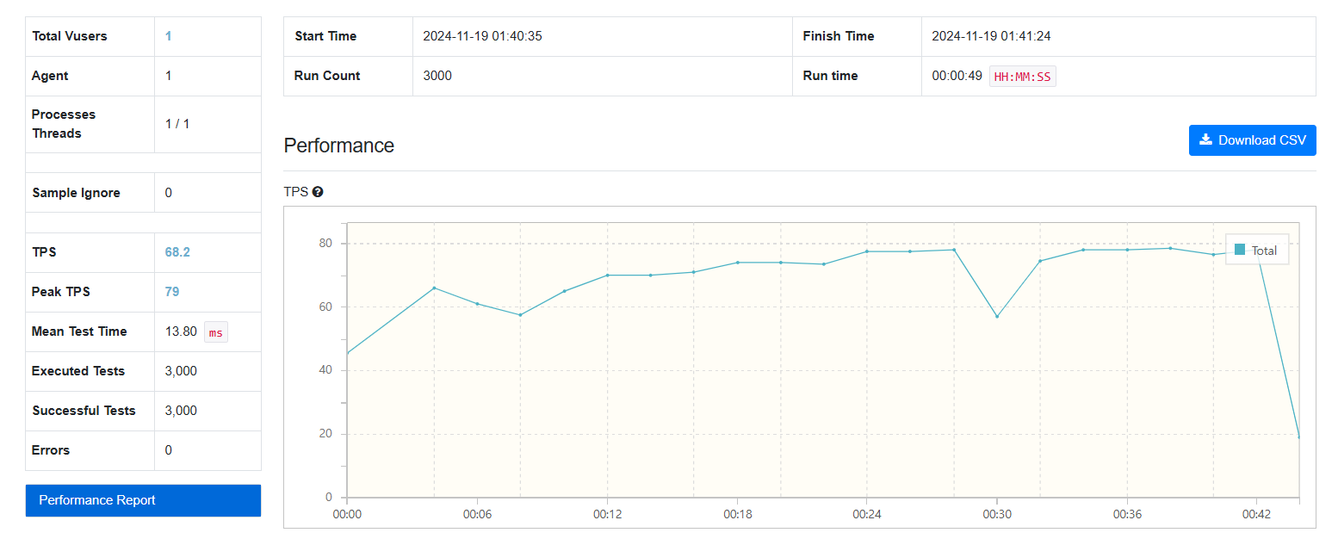Image resolution: width=1338 pixels, height=545 pixels.
Task: Toggle the Total series legend swatch
Action: pos(1240,250)
